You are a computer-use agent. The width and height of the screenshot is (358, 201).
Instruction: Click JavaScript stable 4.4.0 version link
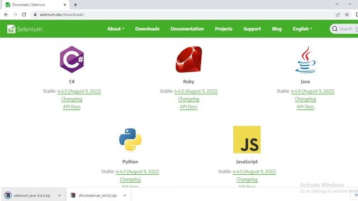click(x=254, y=171)
